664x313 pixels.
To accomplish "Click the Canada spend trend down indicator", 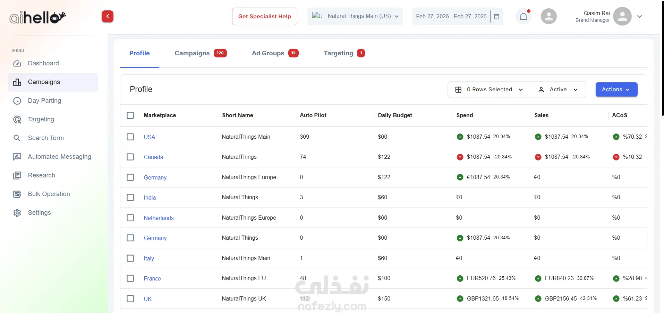I will (x=460, y=157).
